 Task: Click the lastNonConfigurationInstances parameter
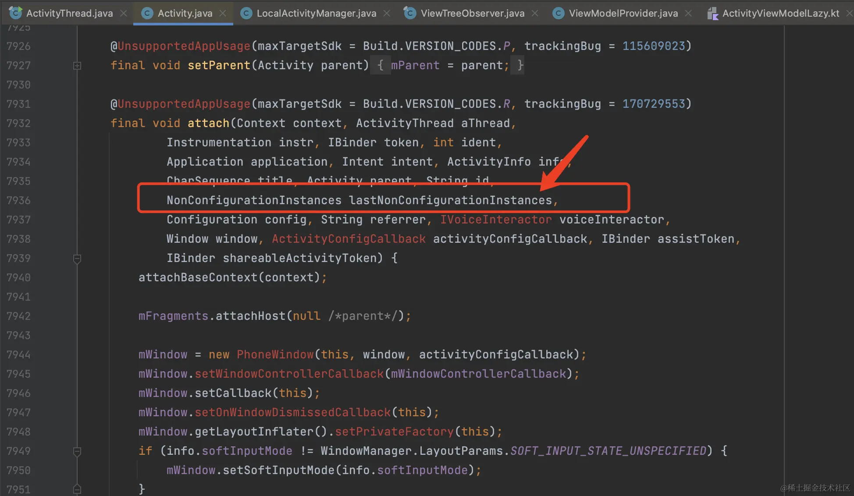(450, 200)
